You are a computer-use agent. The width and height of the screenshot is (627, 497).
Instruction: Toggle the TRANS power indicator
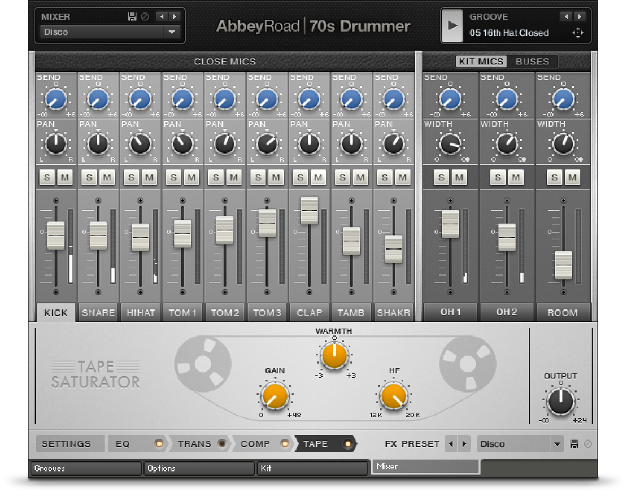click(221, 444)
